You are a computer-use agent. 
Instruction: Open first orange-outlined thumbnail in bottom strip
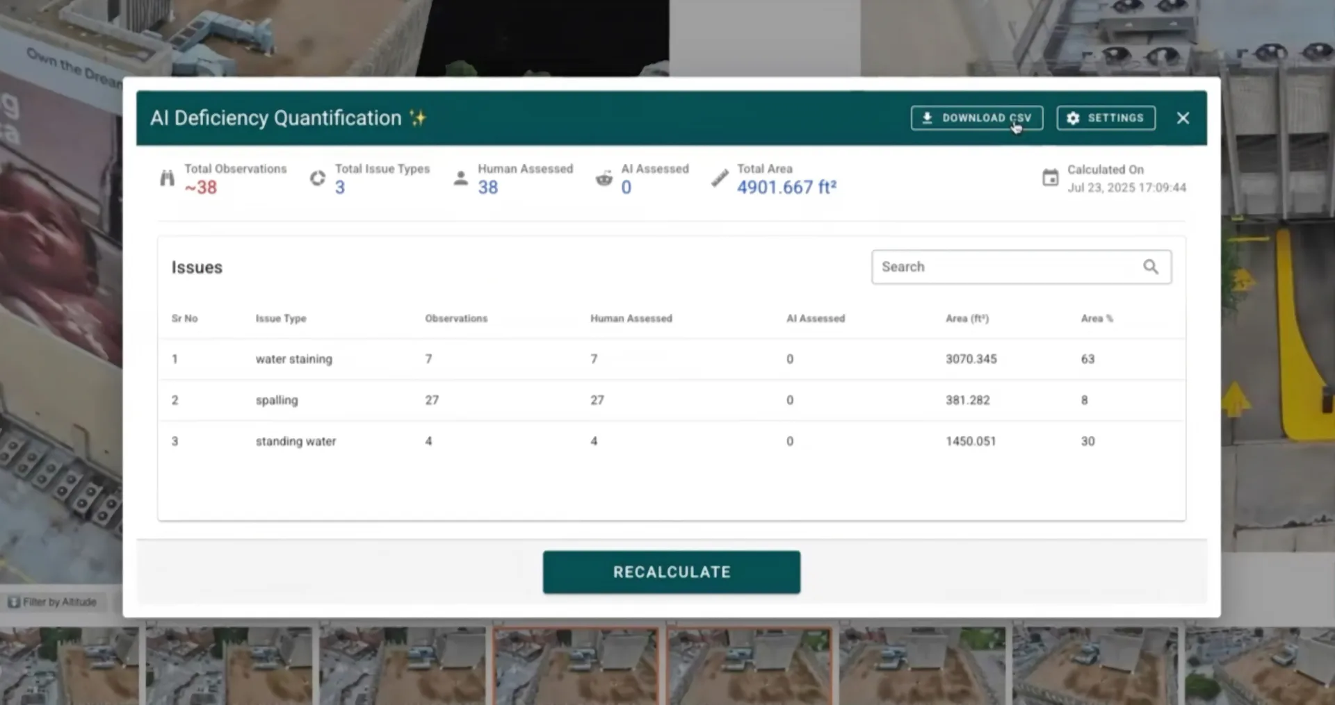pos(576,667)
